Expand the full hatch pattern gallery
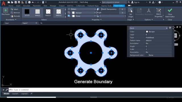Screen dimensions: 182x102 pyautogui.click(x=65, y=17)
